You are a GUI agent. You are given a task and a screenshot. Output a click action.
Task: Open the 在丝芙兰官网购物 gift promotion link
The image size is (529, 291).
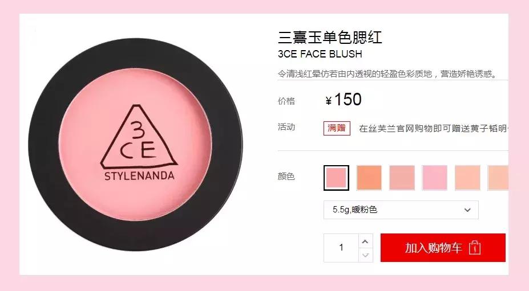[x=434, y=128]
